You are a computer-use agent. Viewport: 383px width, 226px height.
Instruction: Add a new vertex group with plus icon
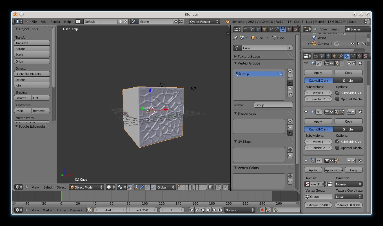(290, 72)
